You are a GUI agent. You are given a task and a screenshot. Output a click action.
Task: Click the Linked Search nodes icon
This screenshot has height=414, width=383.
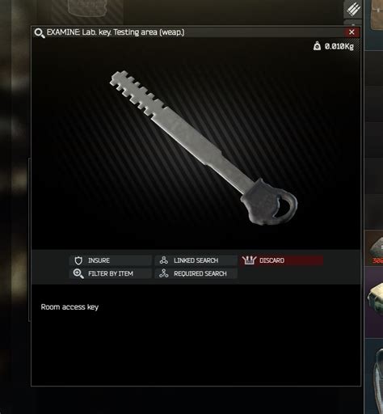[x=163, y=260]
